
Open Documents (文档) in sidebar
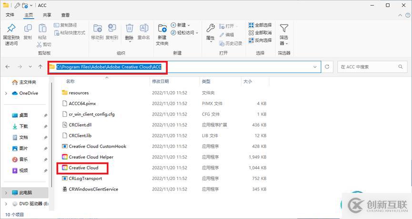point(20,137)
